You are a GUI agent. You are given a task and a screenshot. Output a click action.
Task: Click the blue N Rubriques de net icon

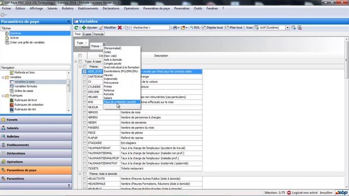[12, 109]
